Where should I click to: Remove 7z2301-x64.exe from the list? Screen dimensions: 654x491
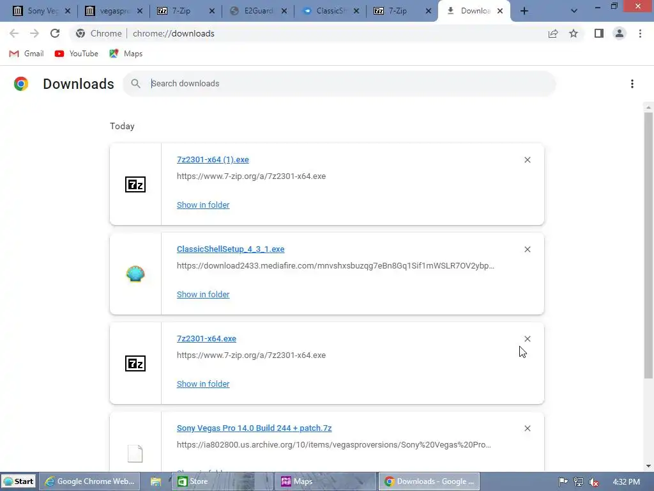(x=527, y=339)
